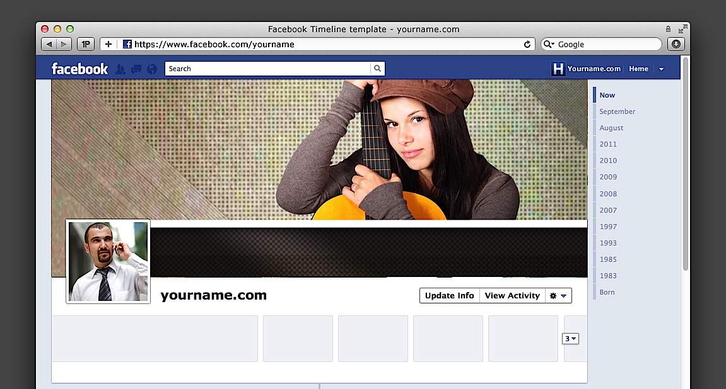
Task: Jump to September in timeline
Action: tap(617, 111)
